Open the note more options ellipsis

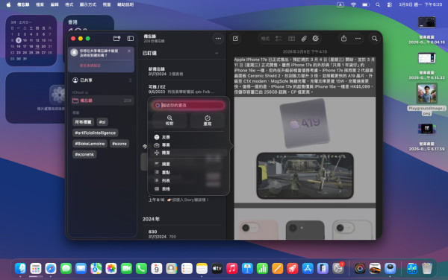click(358, 39)
